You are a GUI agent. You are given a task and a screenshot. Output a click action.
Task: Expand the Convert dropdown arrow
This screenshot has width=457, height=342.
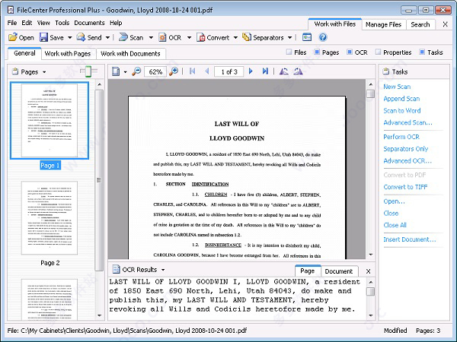(x=235, y=37)
